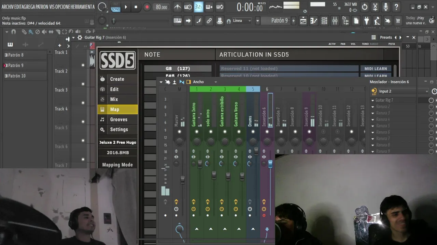Open the EDITA menu
The width and height of the screenshot is (437, 245).
(x=18, y=7)
